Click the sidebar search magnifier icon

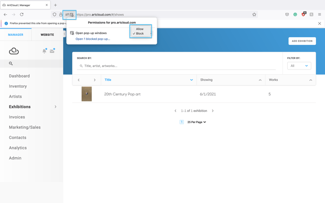coord(11,63)
